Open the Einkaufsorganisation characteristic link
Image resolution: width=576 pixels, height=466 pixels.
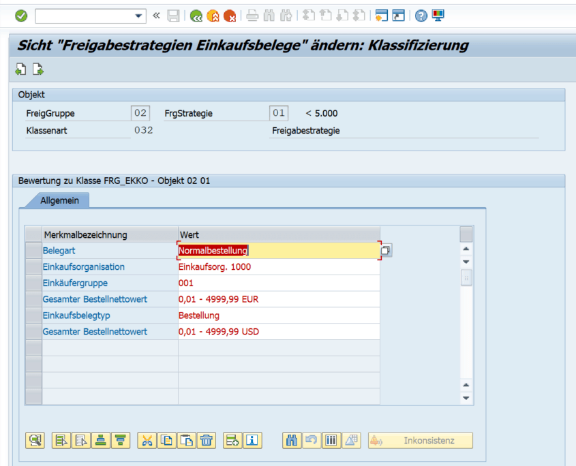pyautogui.click(x=83, y=266)
